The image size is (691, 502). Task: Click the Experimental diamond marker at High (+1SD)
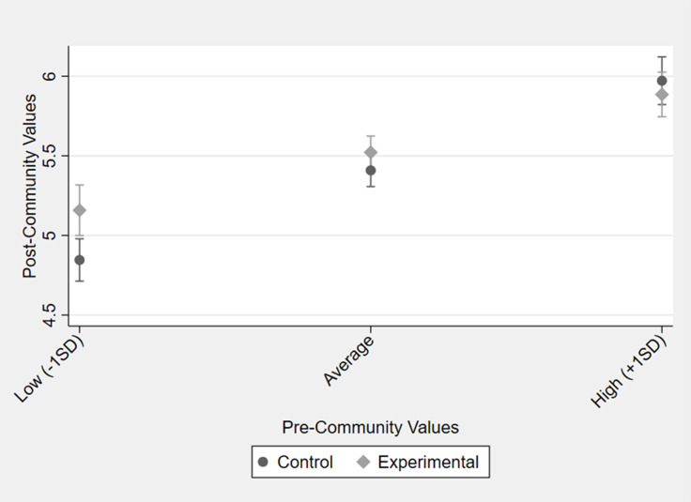pyautogui.click(x=662, y=95)
